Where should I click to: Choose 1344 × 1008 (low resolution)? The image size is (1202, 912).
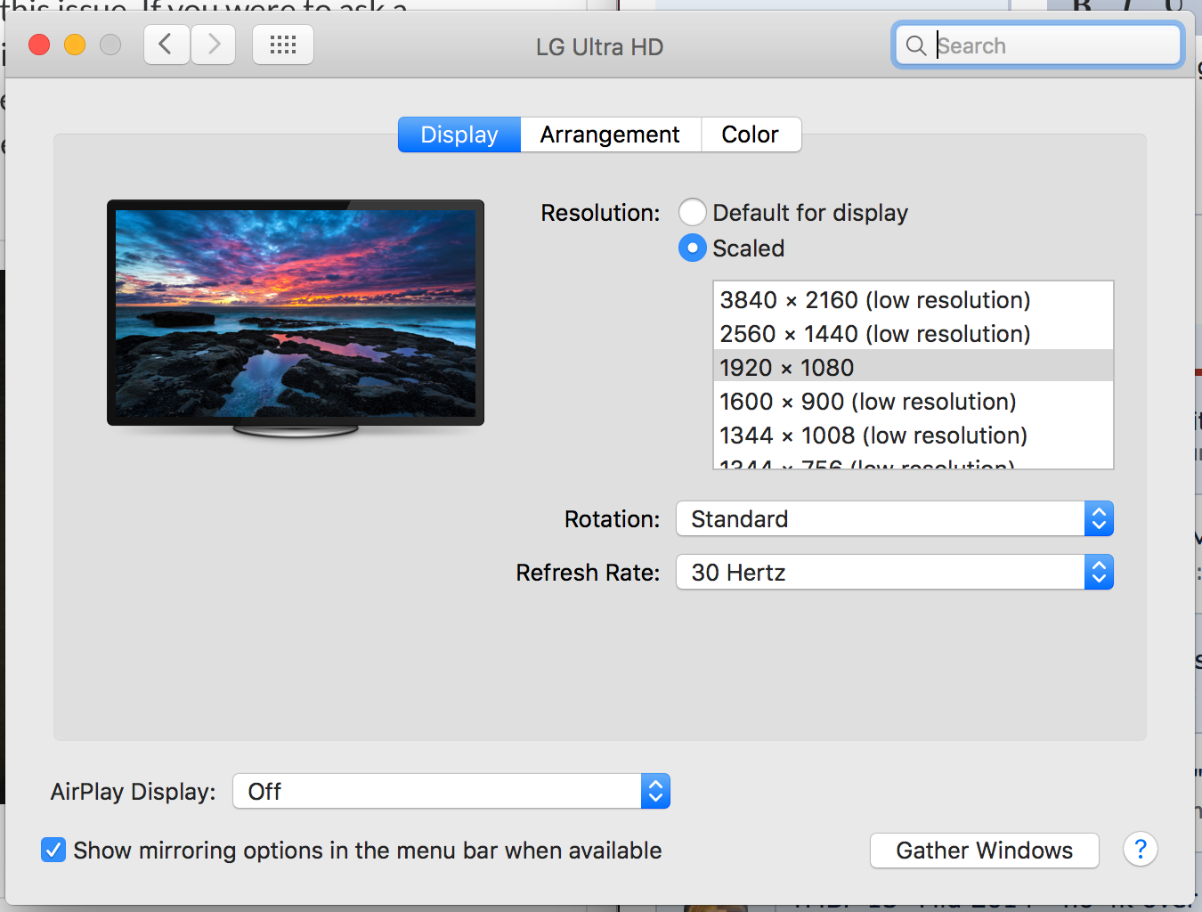point(914,436)
